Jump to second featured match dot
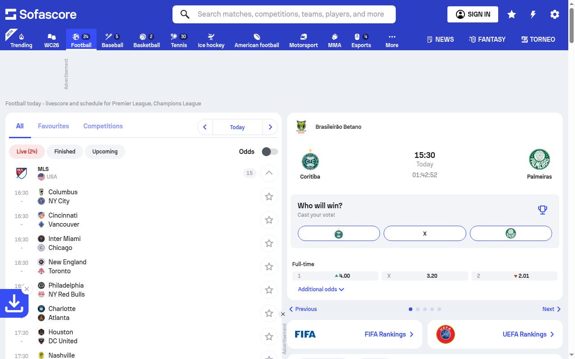Screen dimensions: 575x359 [x=418, y=309]
